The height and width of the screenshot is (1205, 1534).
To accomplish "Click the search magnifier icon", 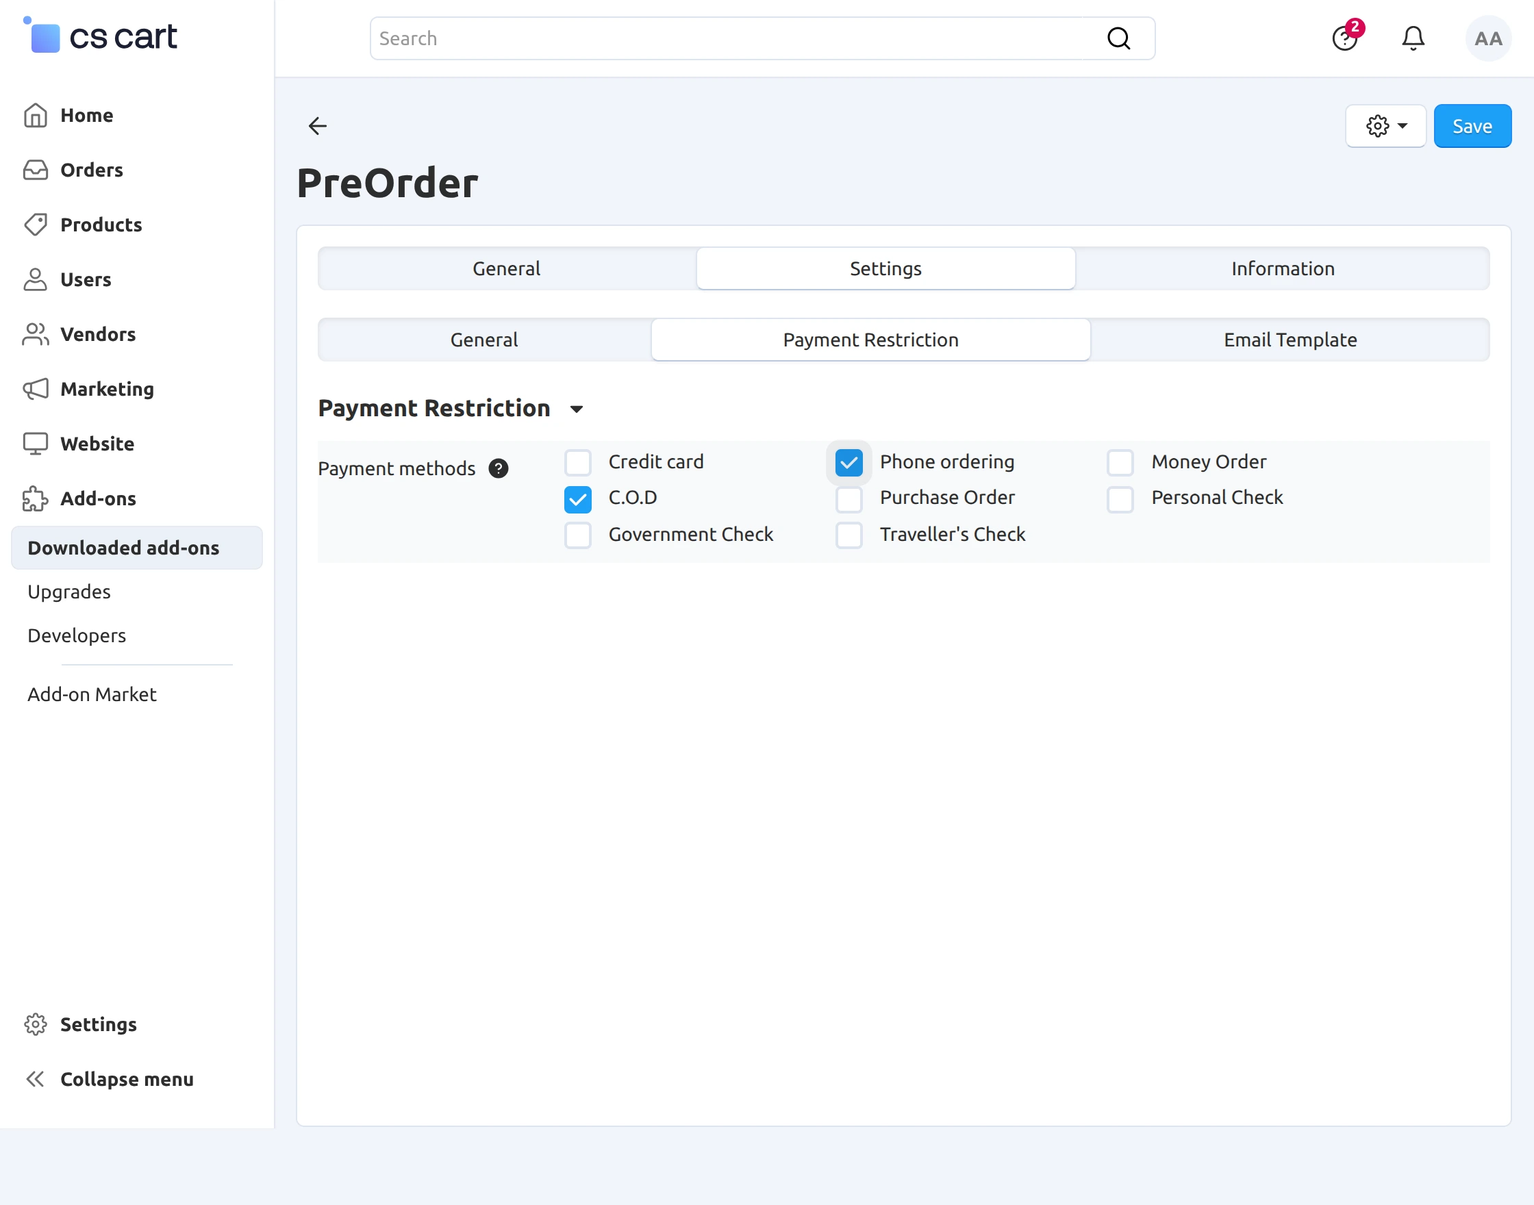I will (1118, 38).
